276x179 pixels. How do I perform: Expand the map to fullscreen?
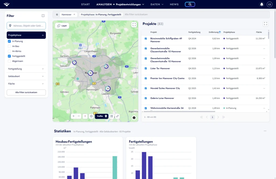[x=134, y=24]
